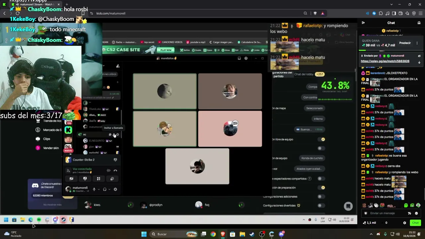Open the chat users list icon

(x=419, y=23)
